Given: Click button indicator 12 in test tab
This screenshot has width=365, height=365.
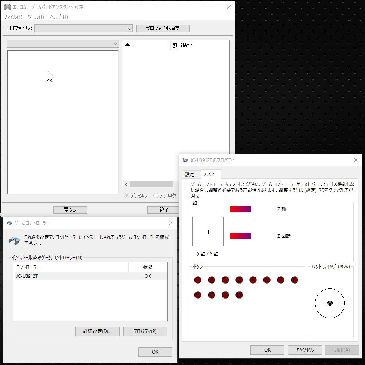Looking at the screenshot, I should coord(239,295).
